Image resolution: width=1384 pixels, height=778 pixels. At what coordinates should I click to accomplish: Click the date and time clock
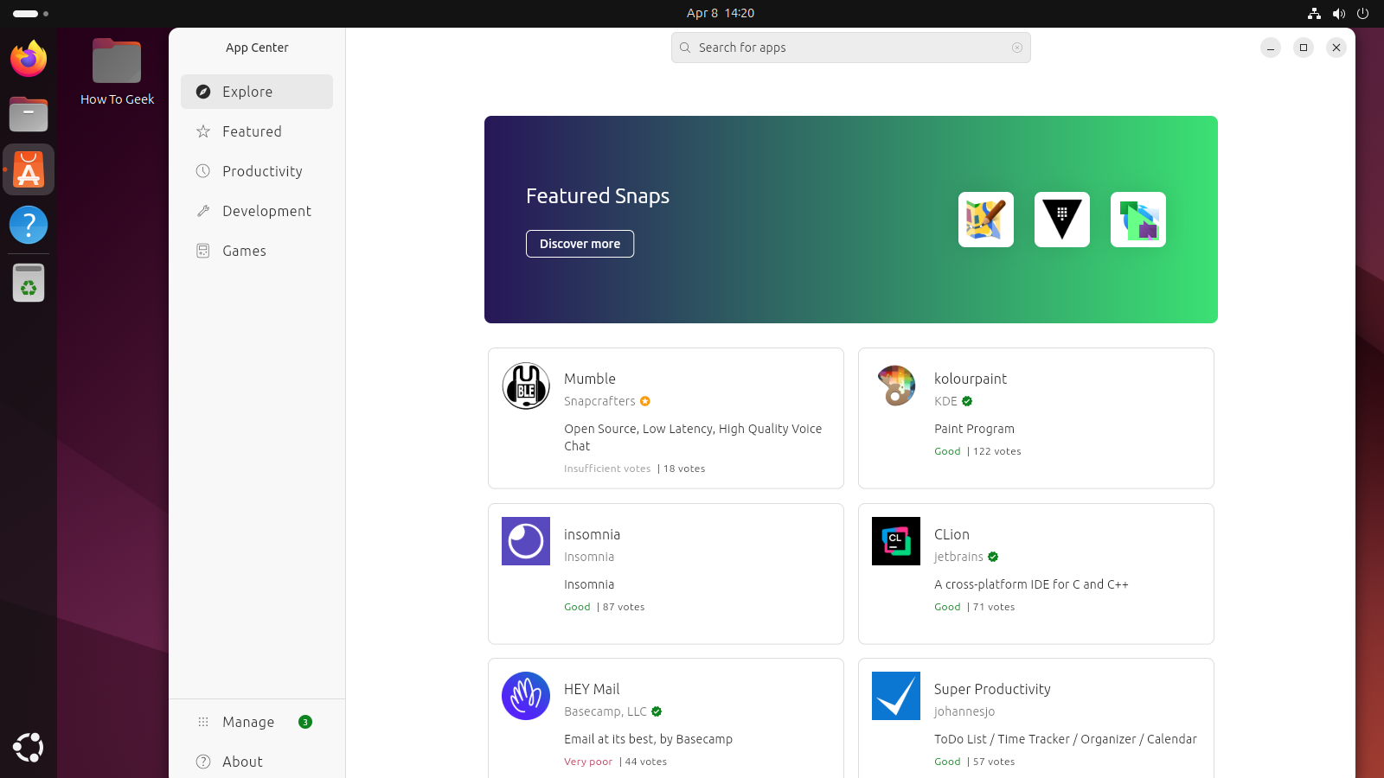(x=721, y=13)
